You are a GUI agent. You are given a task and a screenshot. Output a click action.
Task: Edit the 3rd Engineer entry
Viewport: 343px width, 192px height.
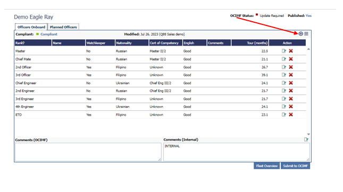(x=284, y=99)
